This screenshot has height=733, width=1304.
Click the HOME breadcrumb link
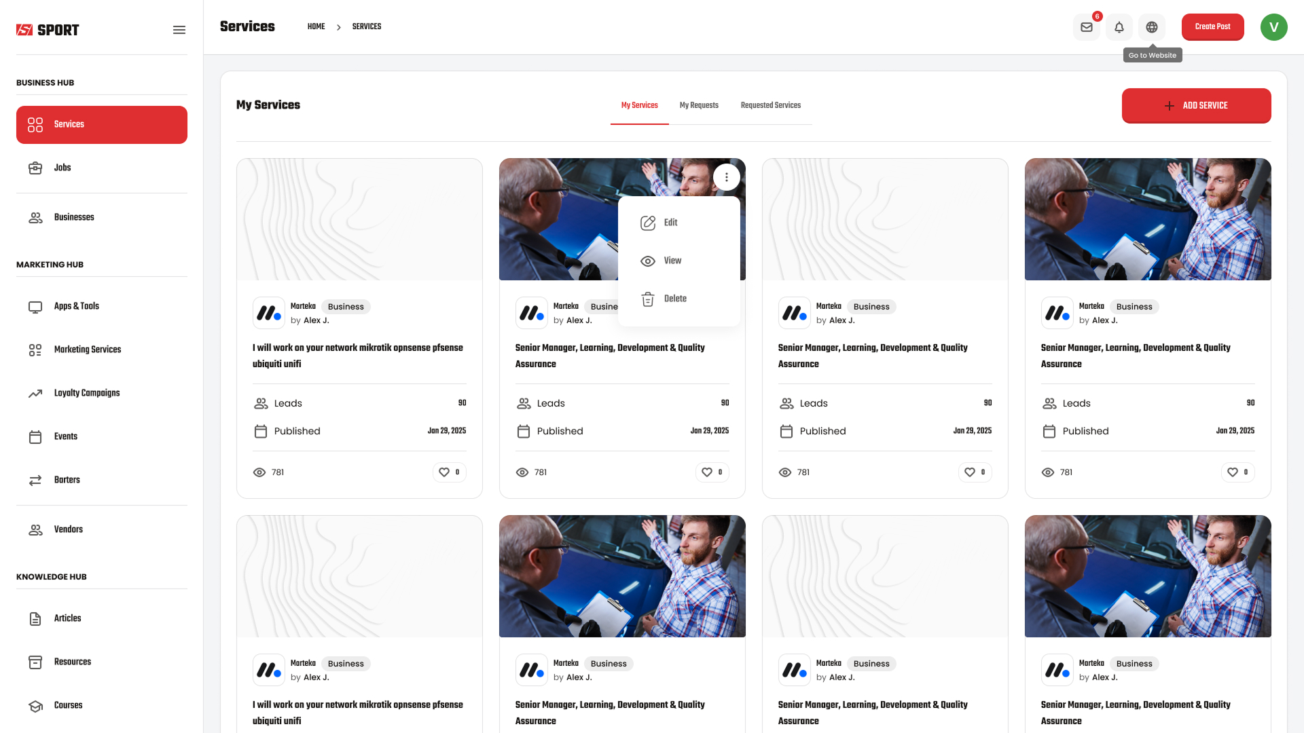point(316,26)
